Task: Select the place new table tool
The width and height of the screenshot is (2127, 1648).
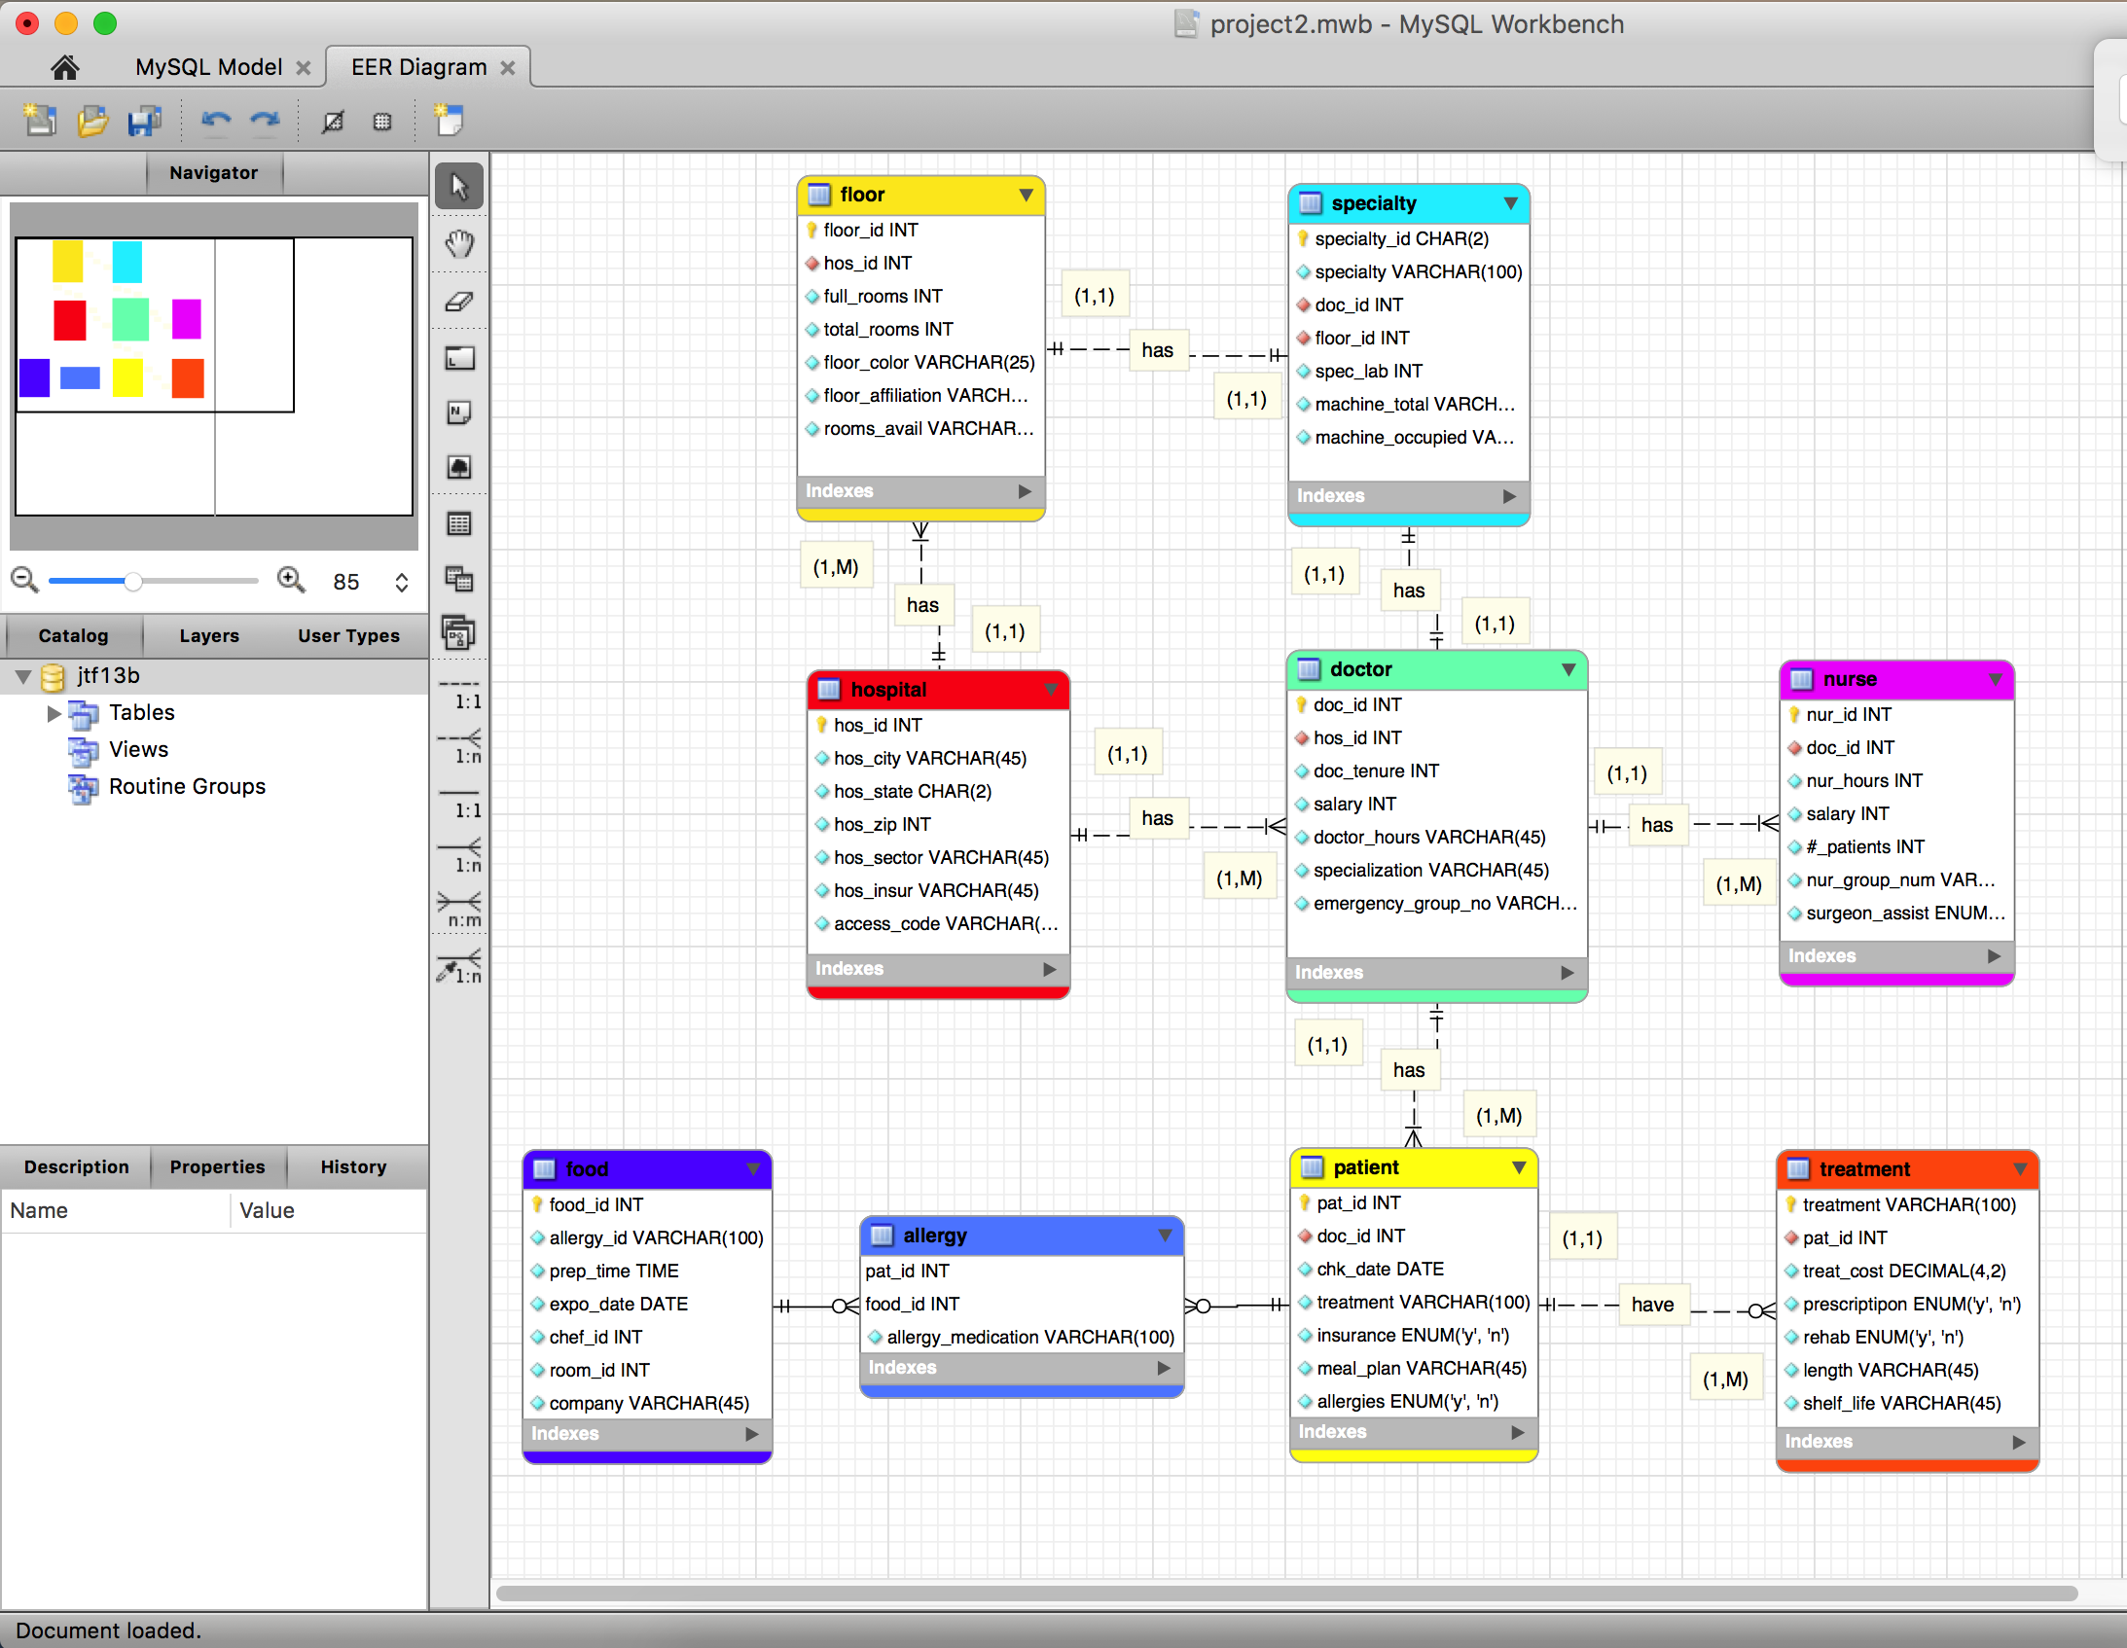Action: tap(458, 524)
